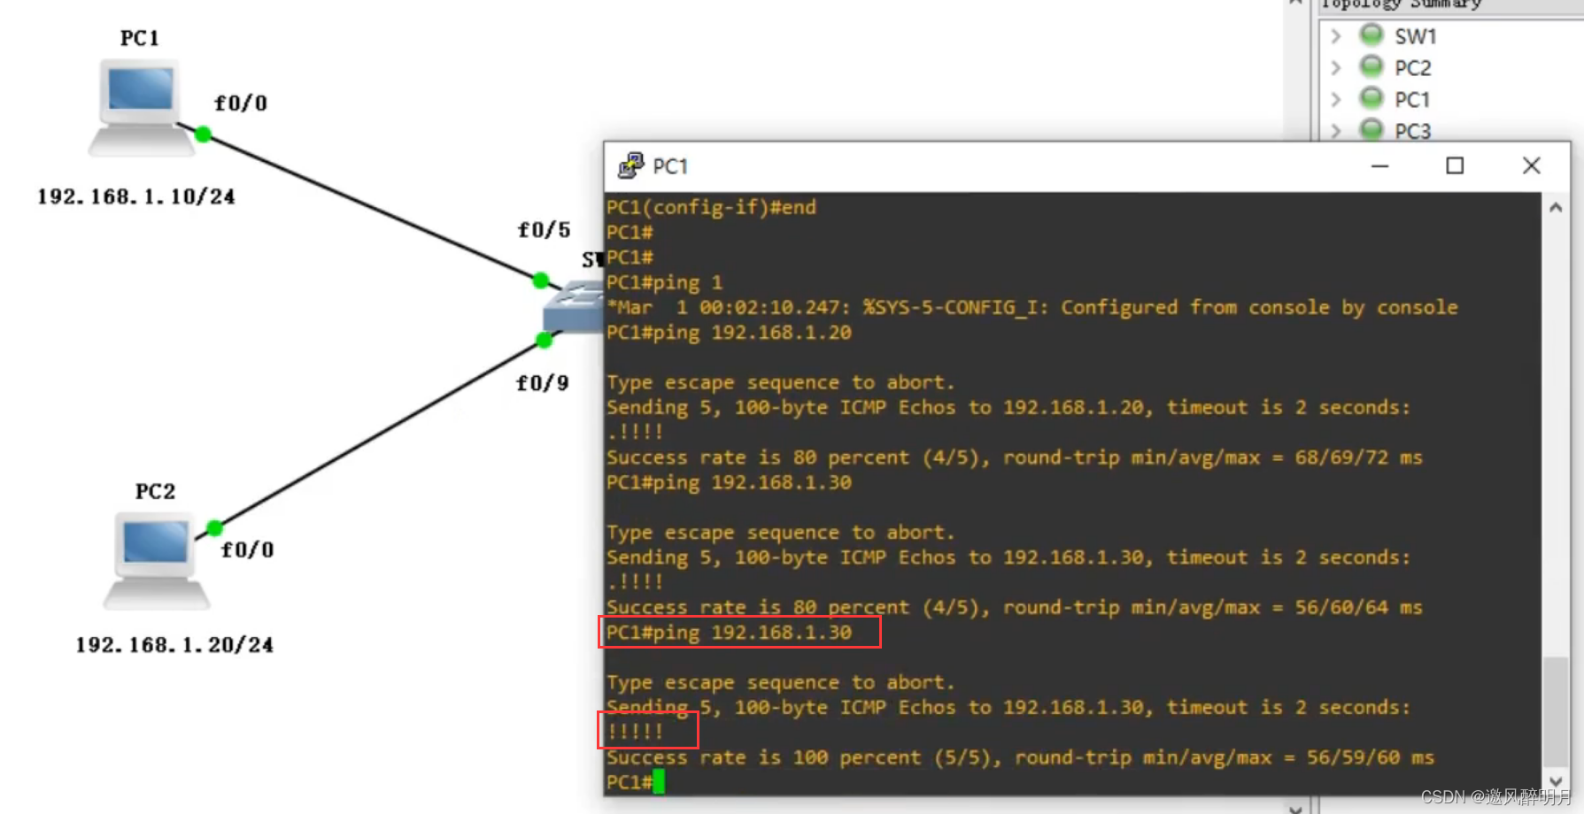
Task: Click the green status icon beside SW1
Action: pos(1372,35)
